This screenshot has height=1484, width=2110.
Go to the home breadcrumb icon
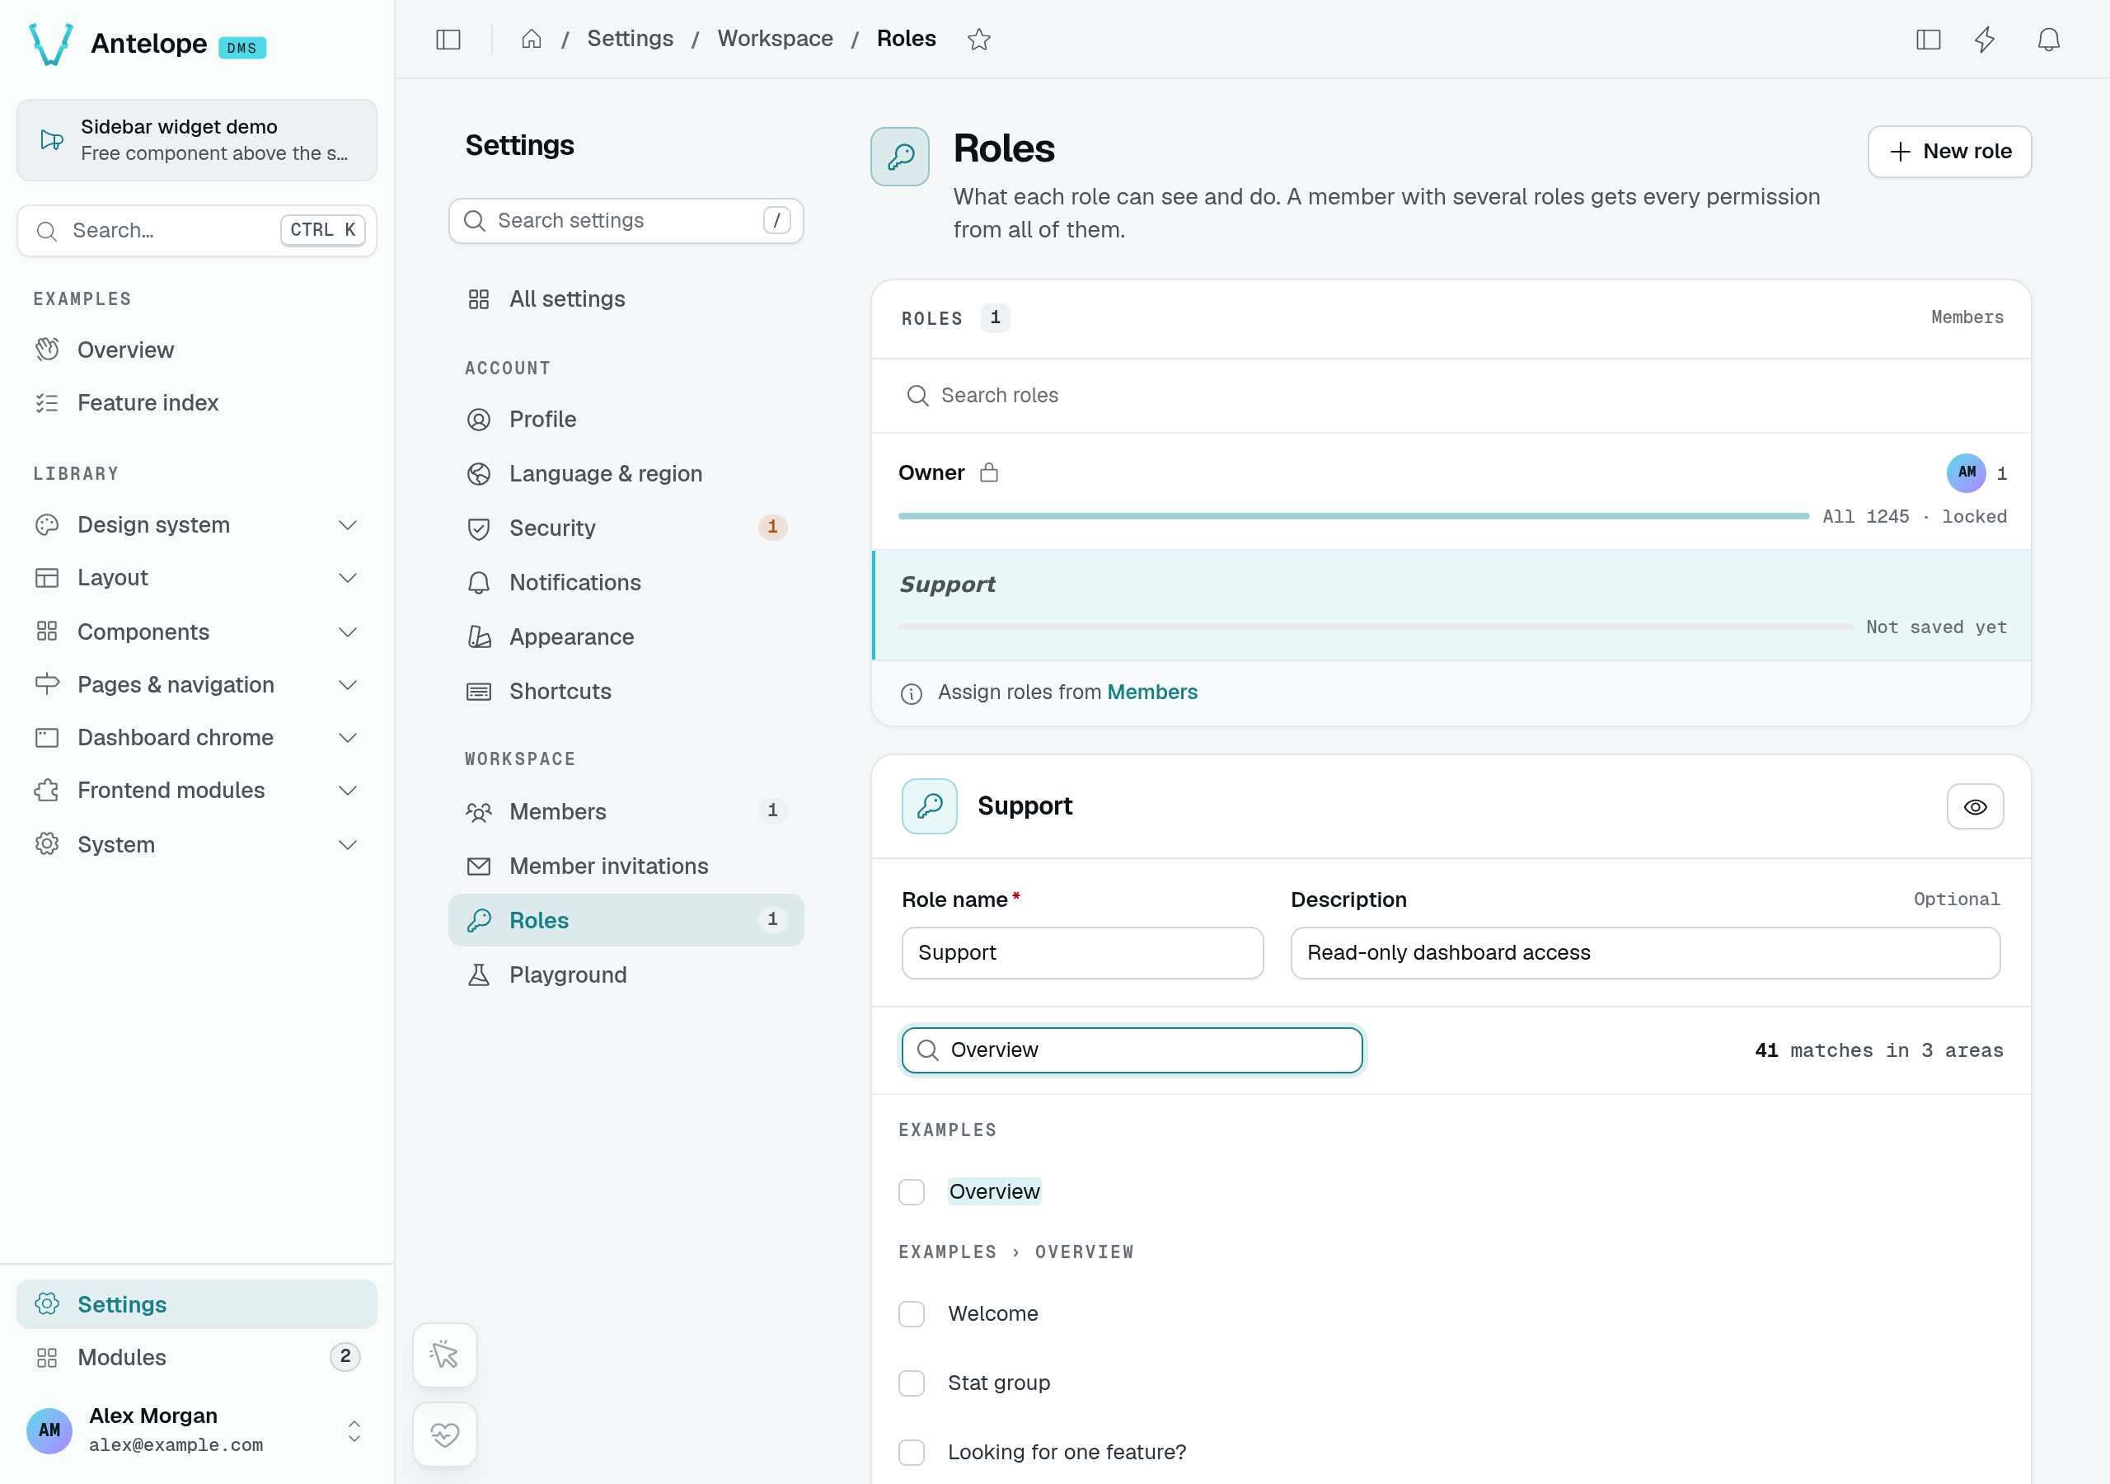[531, 39]
